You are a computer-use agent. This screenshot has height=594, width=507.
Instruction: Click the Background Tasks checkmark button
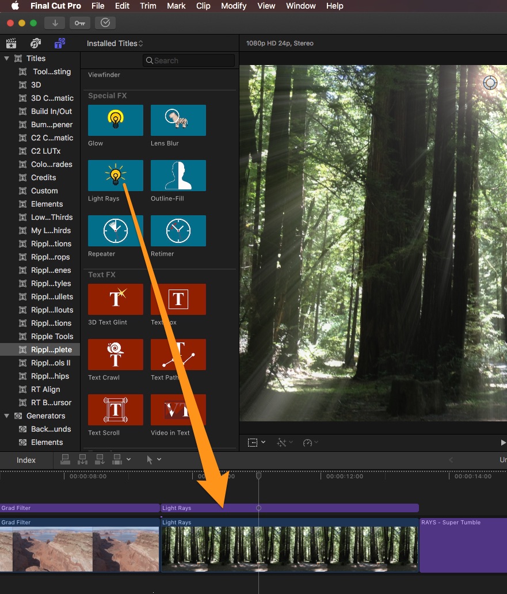(105, 23)
